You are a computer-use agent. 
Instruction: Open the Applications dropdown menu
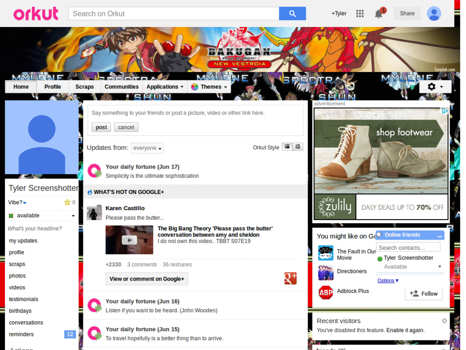coord(165,87)
